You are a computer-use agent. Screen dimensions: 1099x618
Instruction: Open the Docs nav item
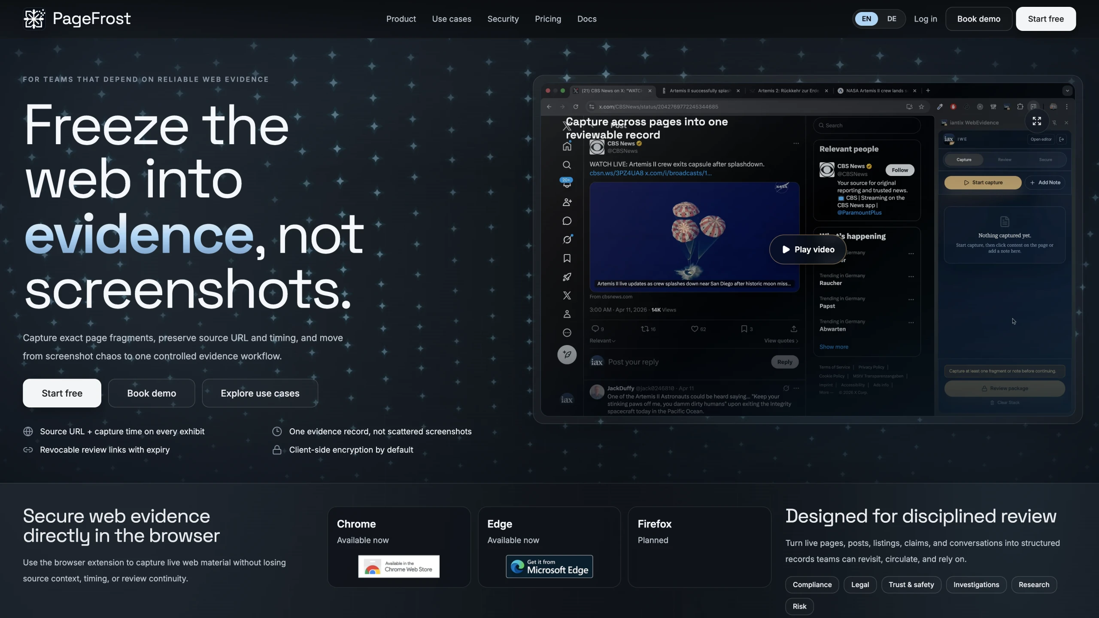(587, 19)
